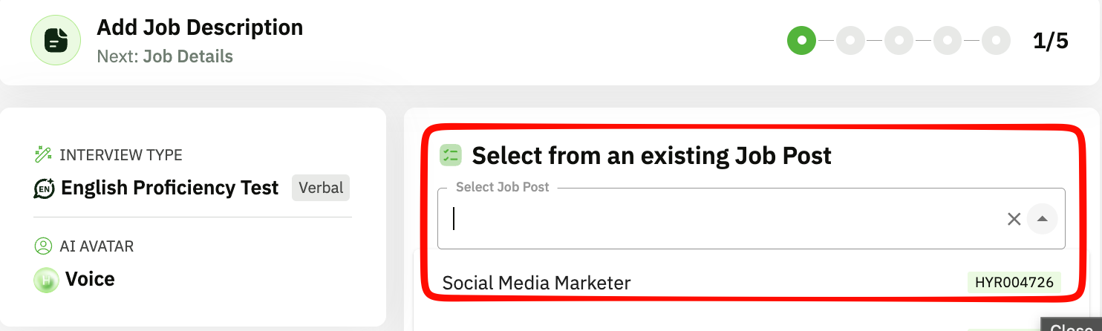Click the Add Job Description document icon

(x=56, y=40)
